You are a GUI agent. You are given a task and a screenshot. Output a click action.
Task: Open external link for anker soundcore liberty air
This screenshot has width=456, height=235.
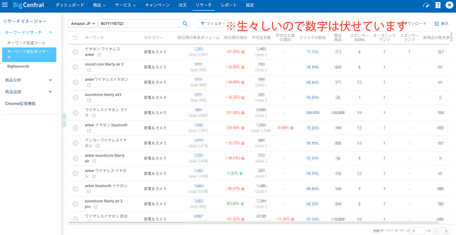pos(94,161)
